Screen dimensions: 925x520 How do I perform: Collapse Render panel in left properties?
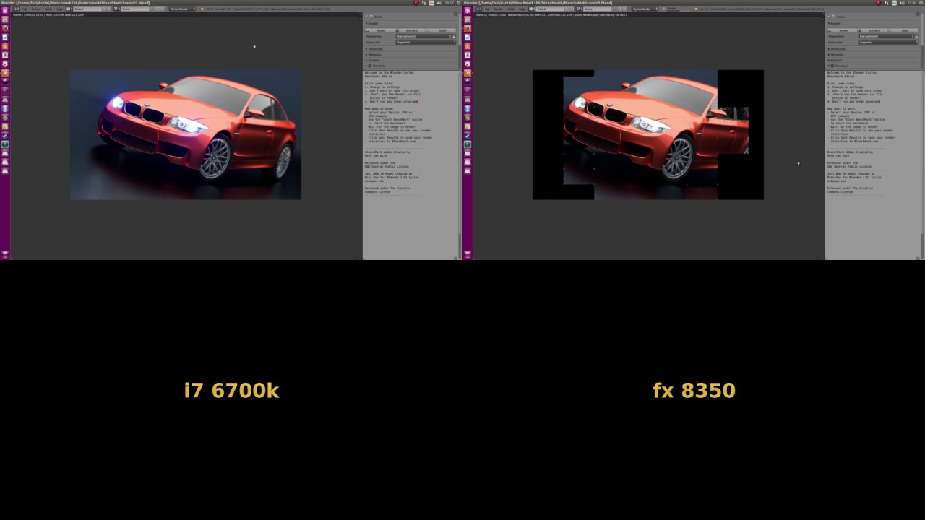373,23
